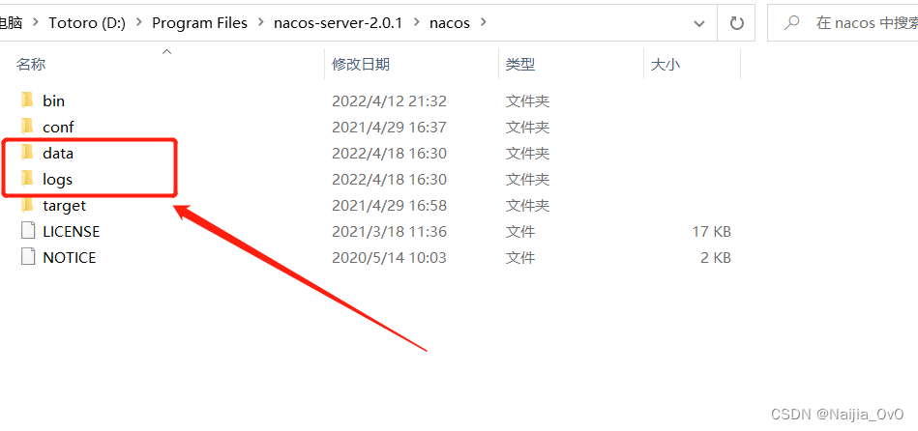Select the data folder name
Viewport: 918px width, 431px height.
[x=57, y=154]
